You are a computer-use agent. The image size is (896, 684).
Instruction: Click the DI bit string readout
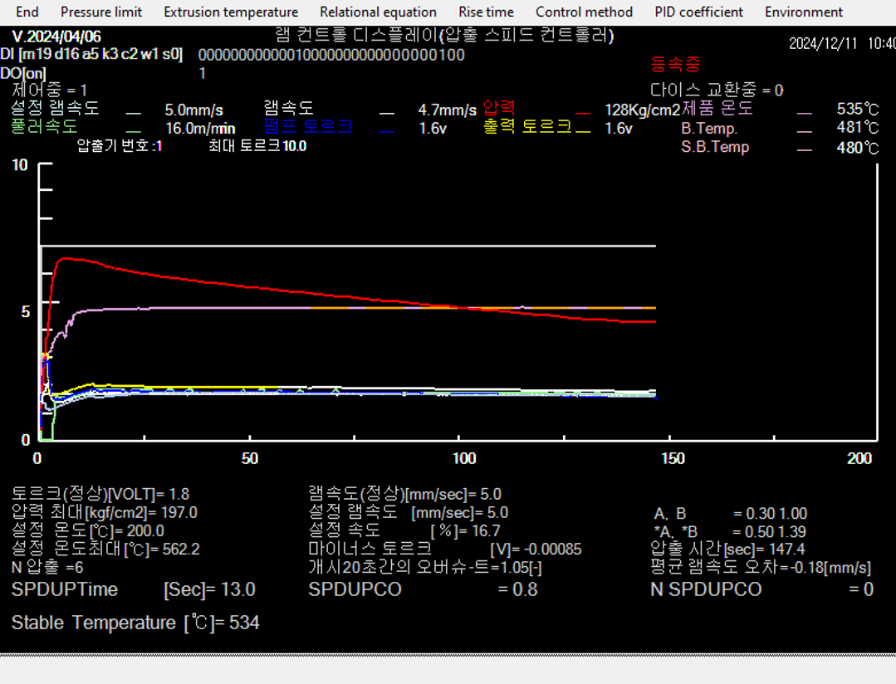[331, 55]
